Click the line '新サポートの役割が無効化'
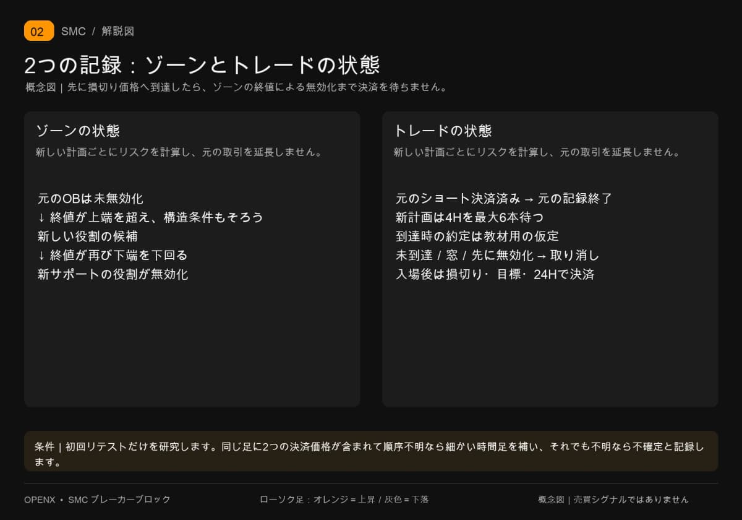Image resolution: width=742 pixels, height=520 pixels. (113, 274)
